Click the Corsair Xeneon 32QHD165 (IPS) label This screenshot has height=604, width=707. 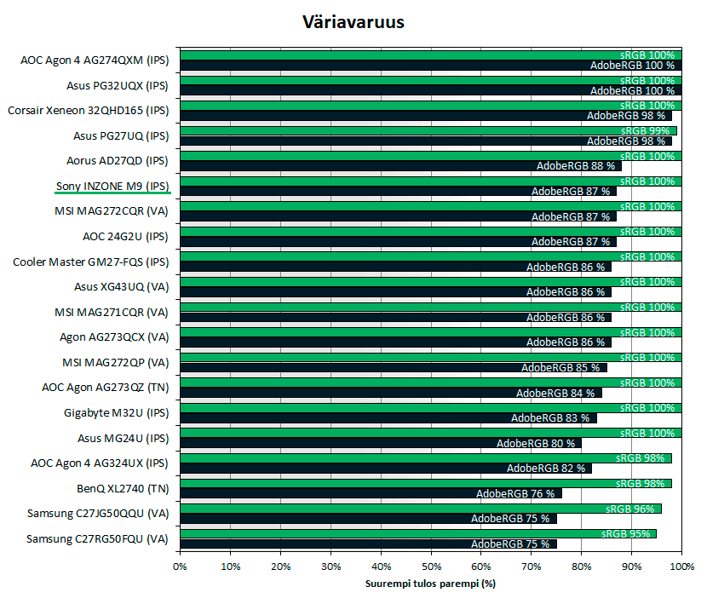[x=89, y=111]
